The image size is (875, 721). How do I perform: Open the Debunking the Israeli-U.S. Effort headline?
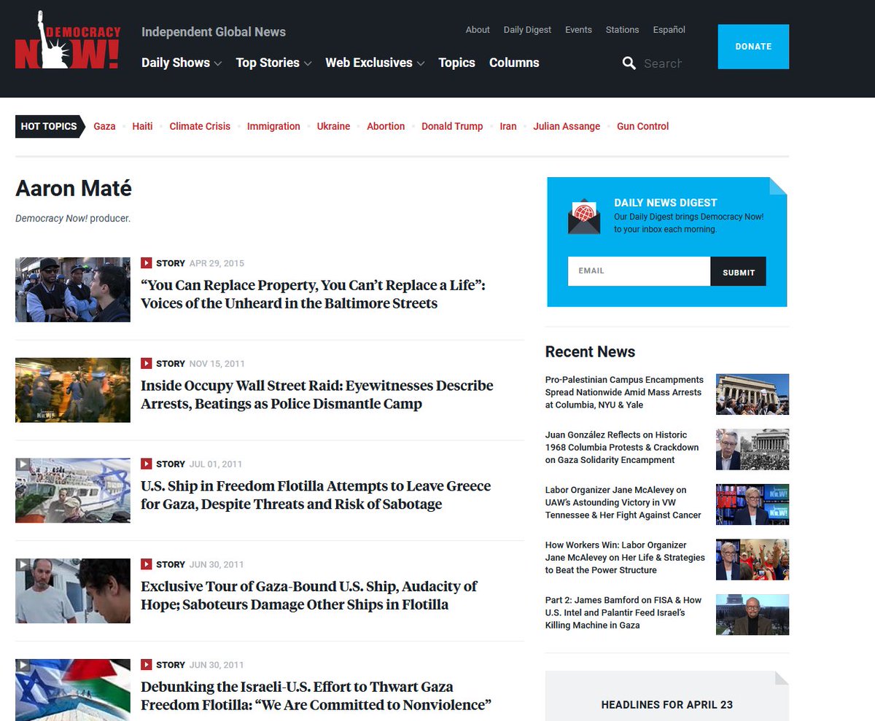pyautogui.click(x=316, y=696)
